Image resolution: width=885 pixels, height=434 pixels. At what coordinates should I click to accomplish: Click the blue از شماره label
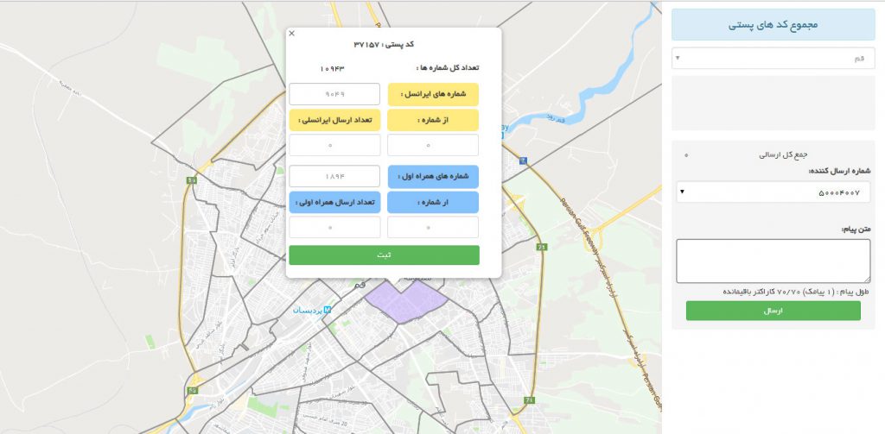[433, 203]
